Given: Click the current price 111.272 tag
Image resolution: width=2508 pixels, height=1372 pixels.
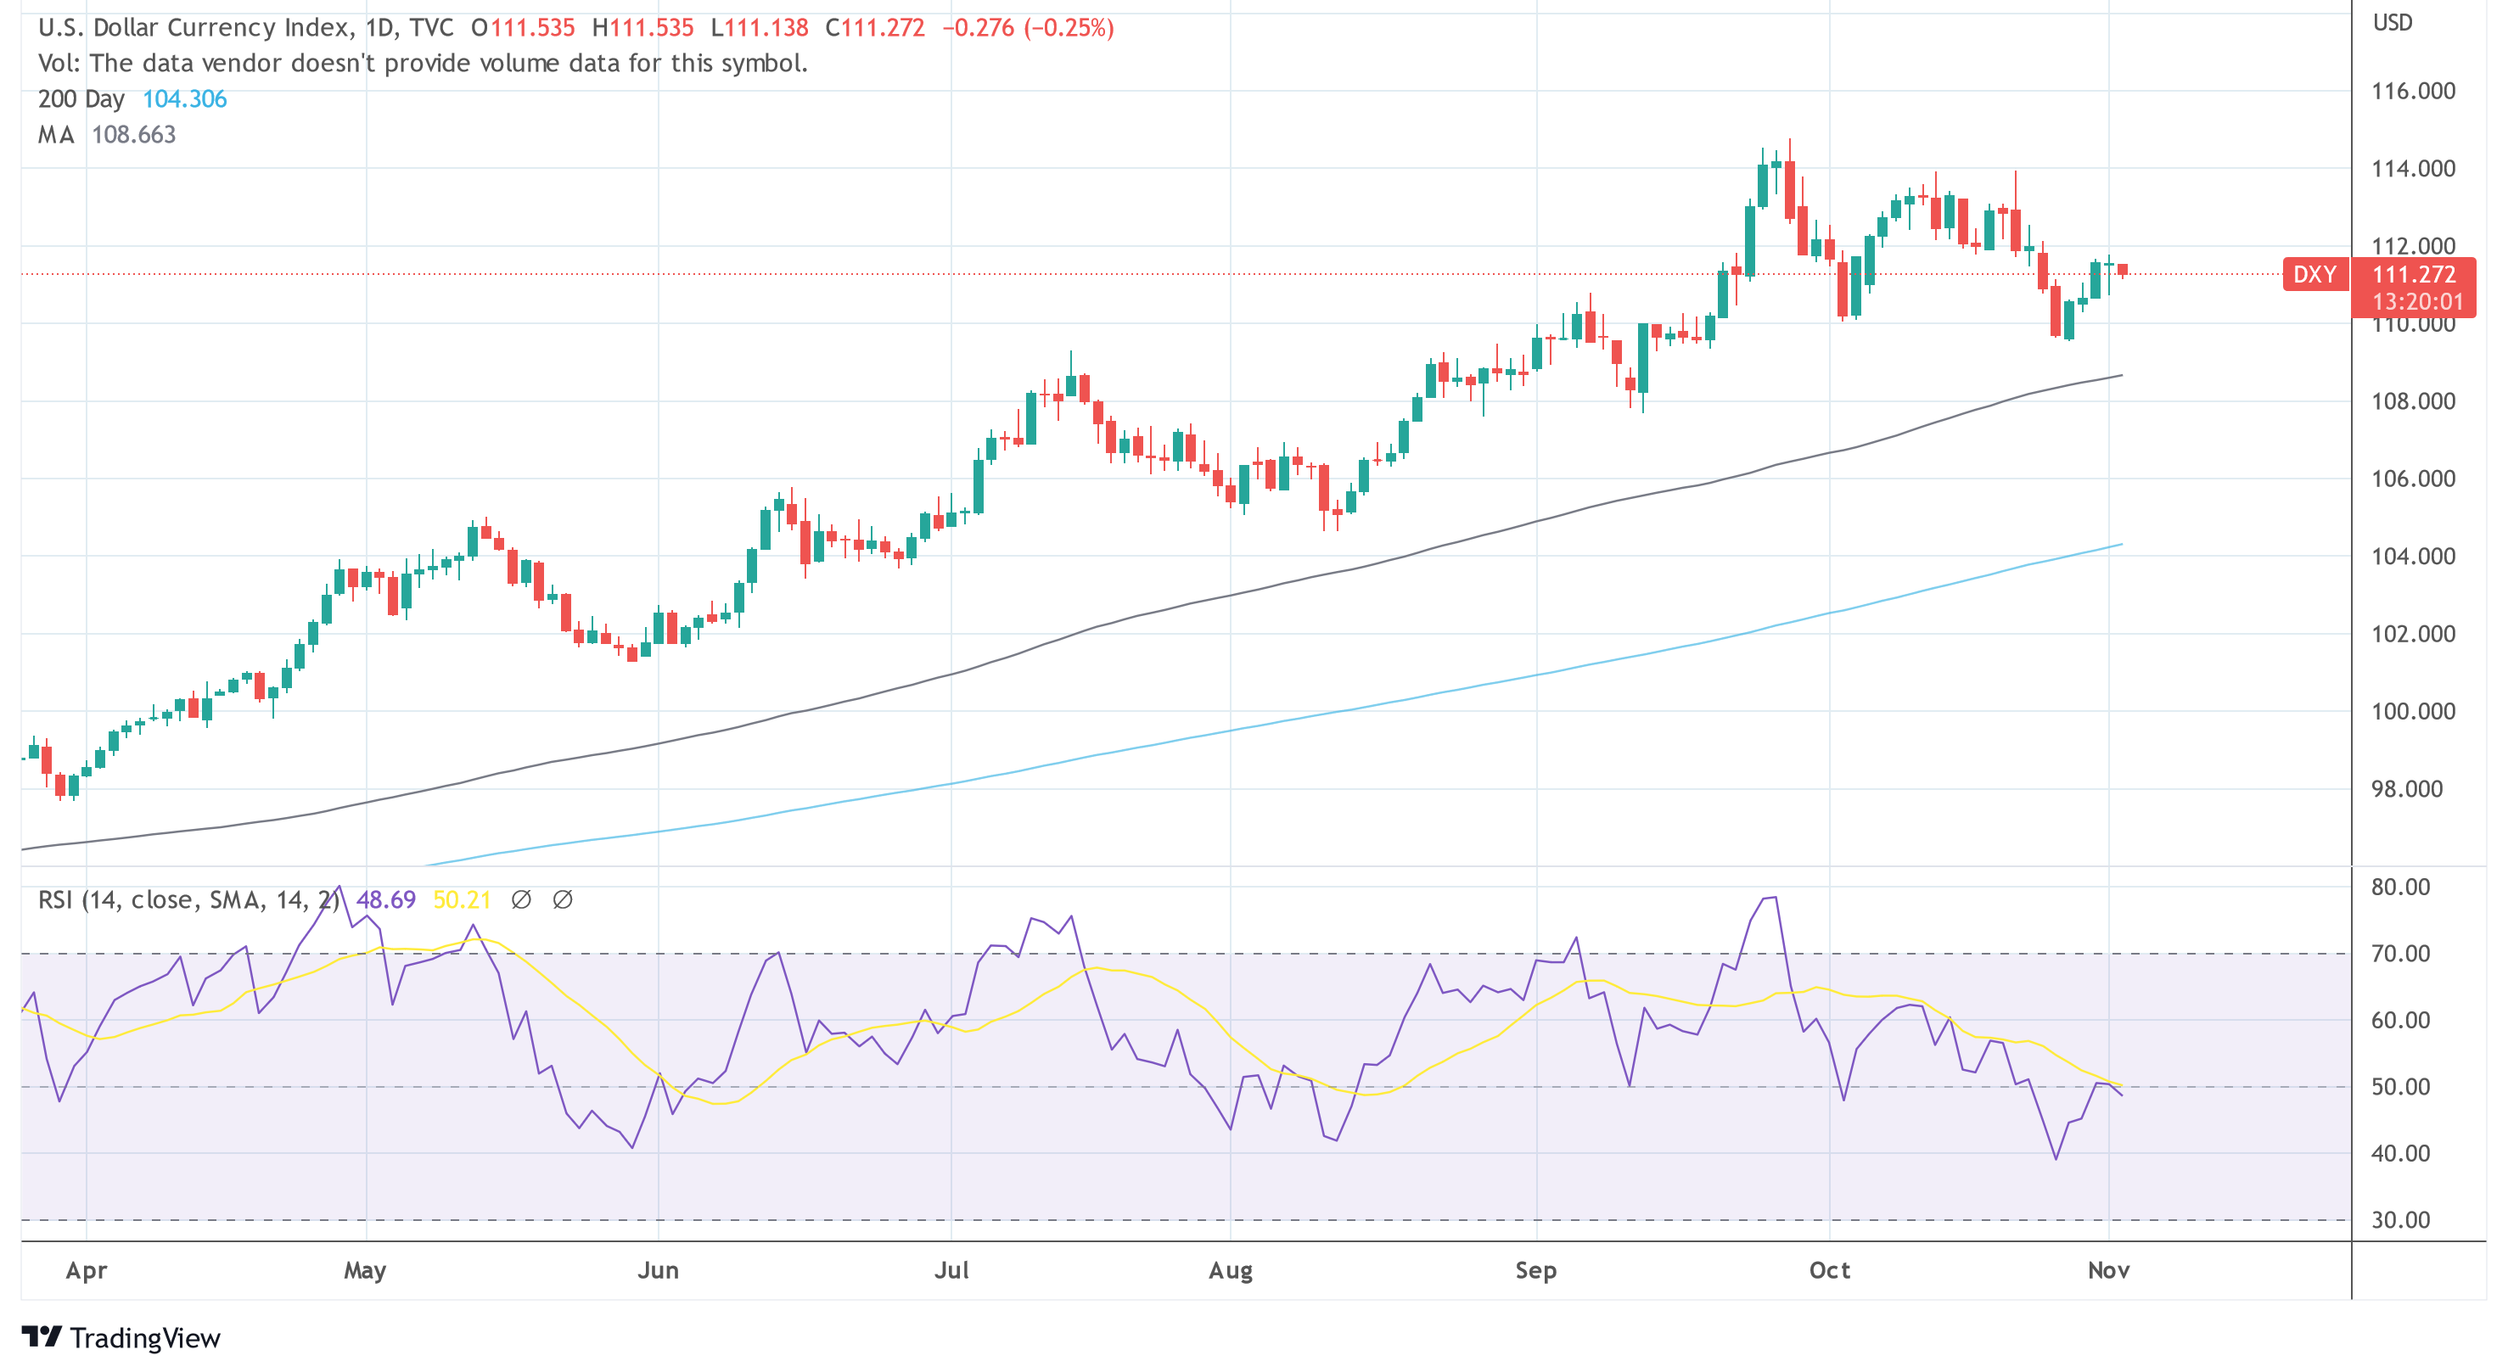Looking at the screenshot, I should (x=2414, y=276).
